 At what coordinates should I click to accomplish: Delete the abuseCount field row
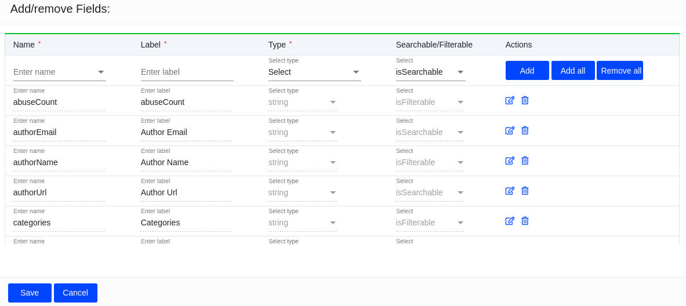(525, 100)
